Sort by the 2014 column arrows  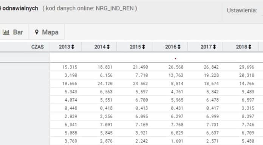click(x=108, y=47)
